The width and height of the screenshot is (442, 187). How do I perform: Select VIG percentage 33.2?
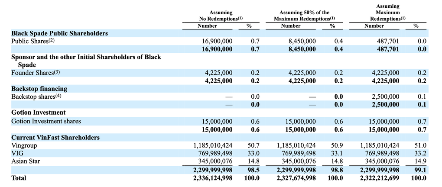tap(421, 154)
